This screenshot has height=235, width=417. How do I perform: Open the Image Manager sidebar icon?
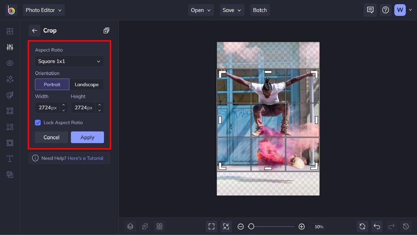coord(10,31)
